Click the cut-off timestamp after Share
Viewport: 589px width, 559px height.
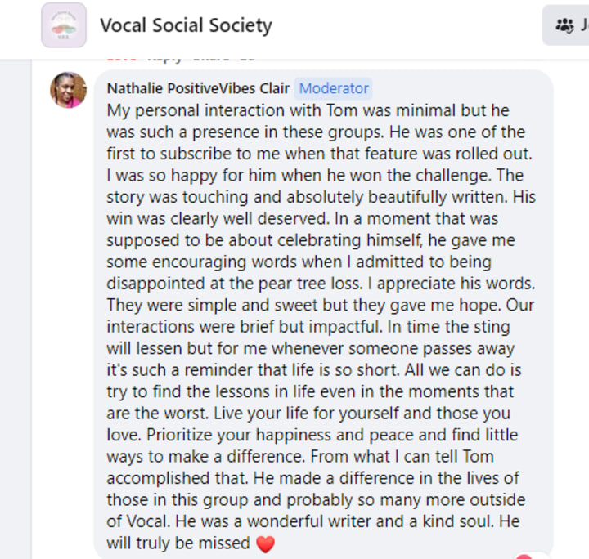tap(247, 59)
